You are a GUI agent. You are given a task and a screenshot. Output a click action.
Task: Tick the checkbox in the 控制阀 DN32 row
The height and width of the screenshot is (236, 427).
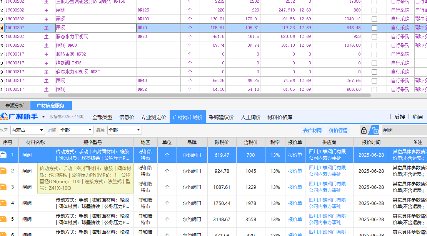374,63
